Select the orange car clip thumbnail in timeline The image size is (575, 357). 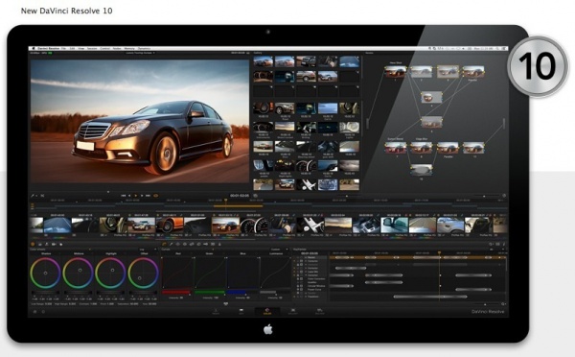170,226
